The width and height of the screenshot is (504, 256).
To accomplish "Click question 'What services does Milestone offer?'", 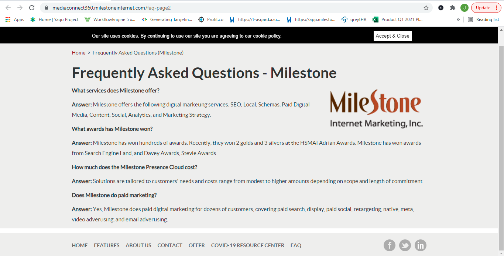I will (x=116, y=91).
